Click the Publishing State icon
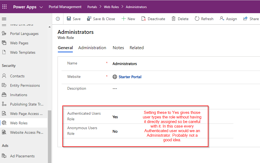Screen dimensions: 260x163 pyautogui.click(x=4, y=104)
